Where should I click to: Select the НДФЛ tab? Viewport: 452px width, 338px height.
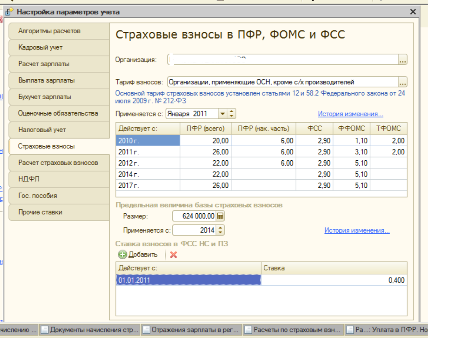(59, 179)
